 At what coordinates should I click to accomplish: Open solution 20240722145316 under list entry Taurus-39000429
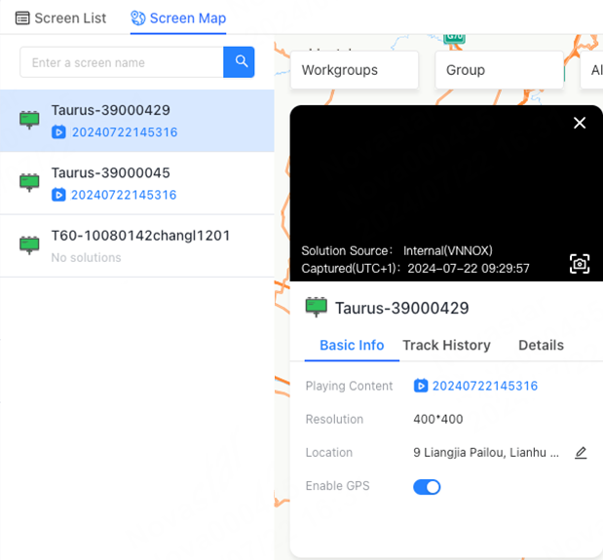[125, 132]
